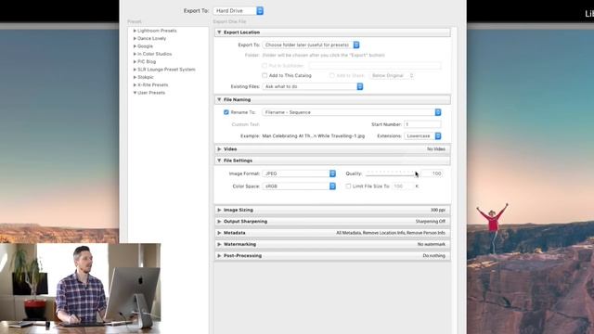Click the Quality value field showing 100
The image size is (594, 334).
click(432, 173)
